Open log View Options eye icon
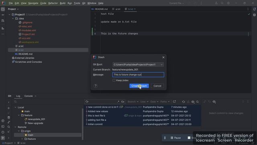257x145 pixels. (193, 102)
